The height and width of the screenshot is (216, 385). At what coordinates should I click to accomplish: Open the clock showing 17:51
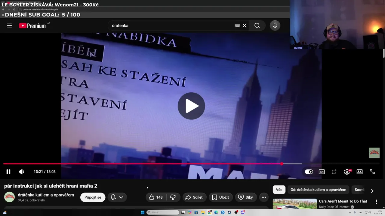378,212
